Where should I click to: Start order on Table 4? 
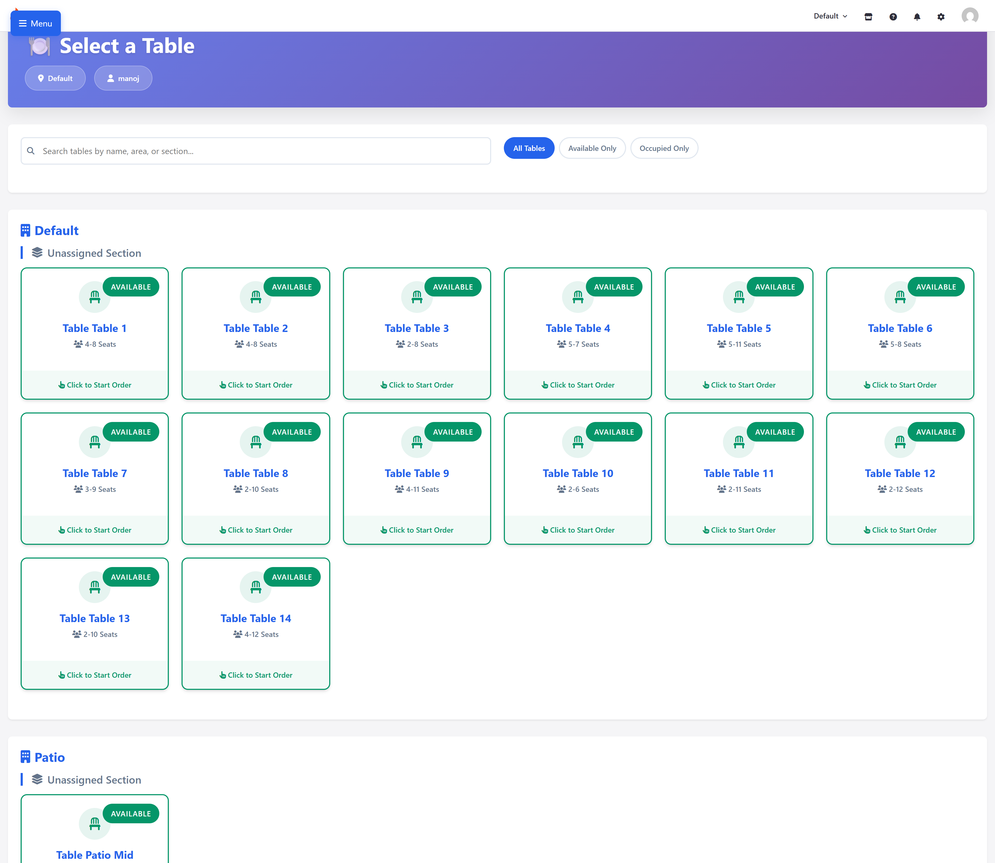pyautogui.click(x=578, y=385)
